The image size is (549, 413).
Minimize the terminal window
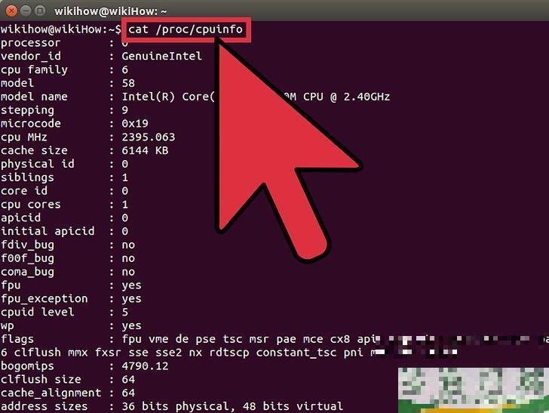(26, 11)
